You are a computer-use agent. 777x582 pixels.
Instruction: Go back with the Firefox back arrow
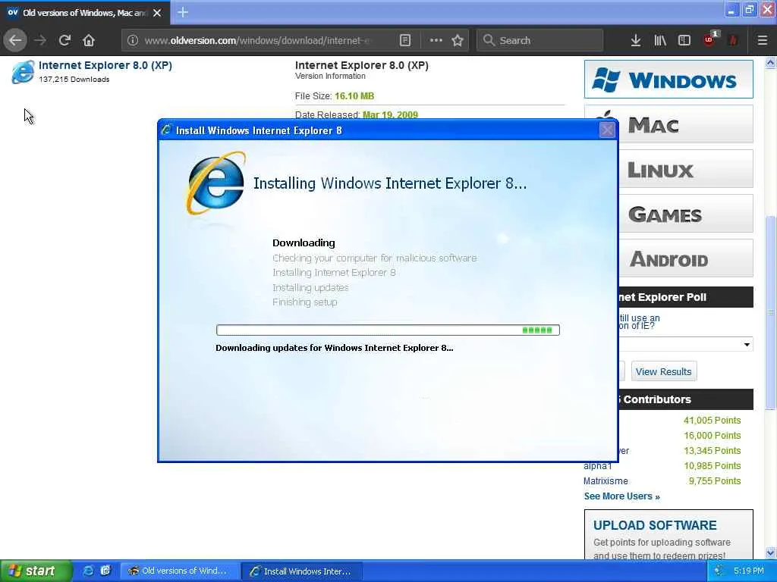(15, 41)
